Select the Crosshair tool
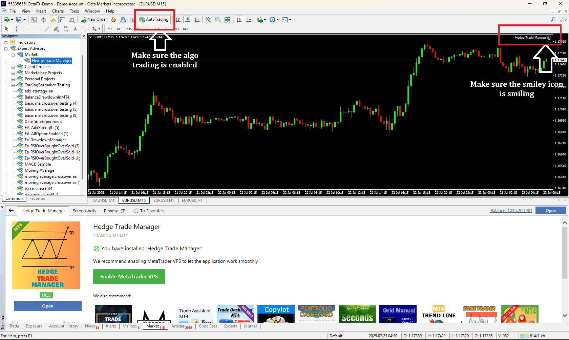 coord(16,29)
